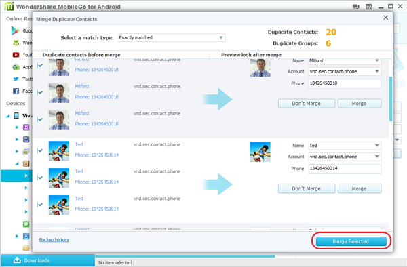Collapse the Vivi device tree node
This screenshot has height=267, width=407.
[7, 116]
